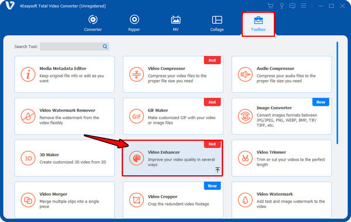Screen dimensions: 351x222
Task: Open the hamburger menu in title bar
Action: click(x=304, y=6)
